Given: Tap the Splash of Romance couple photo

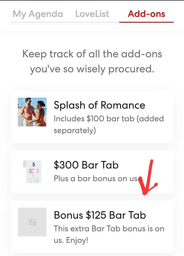Looking at the screenshot, I should point(32,112).
